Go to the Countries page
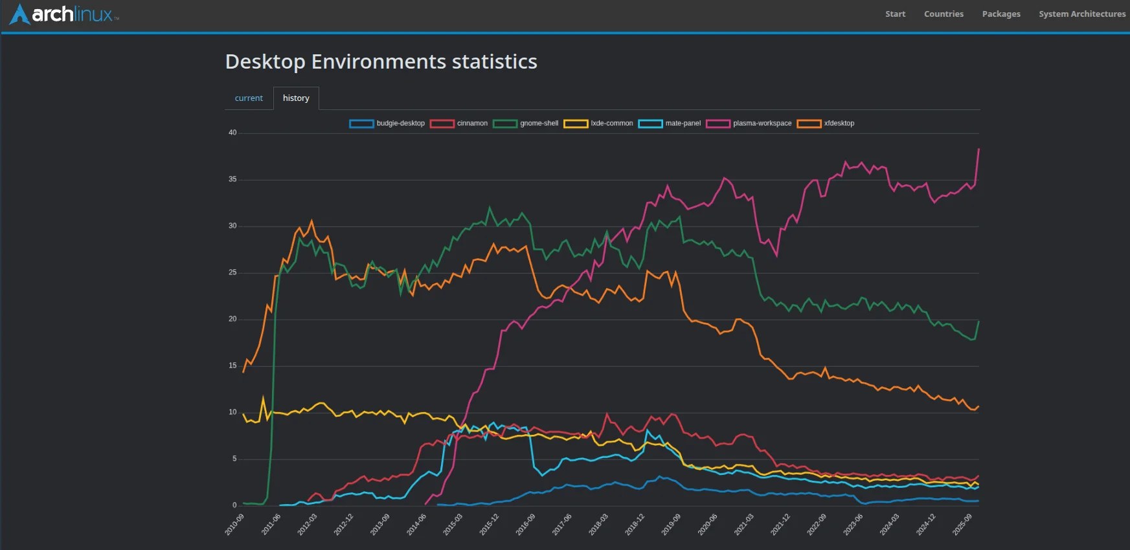 943,14
